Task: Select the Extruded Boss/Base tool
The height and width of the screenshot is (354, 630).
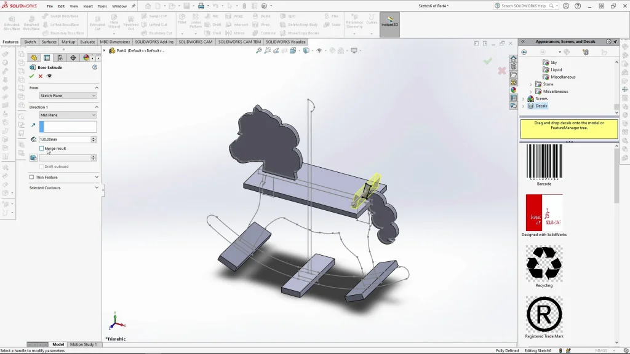Action: [10, 23]
